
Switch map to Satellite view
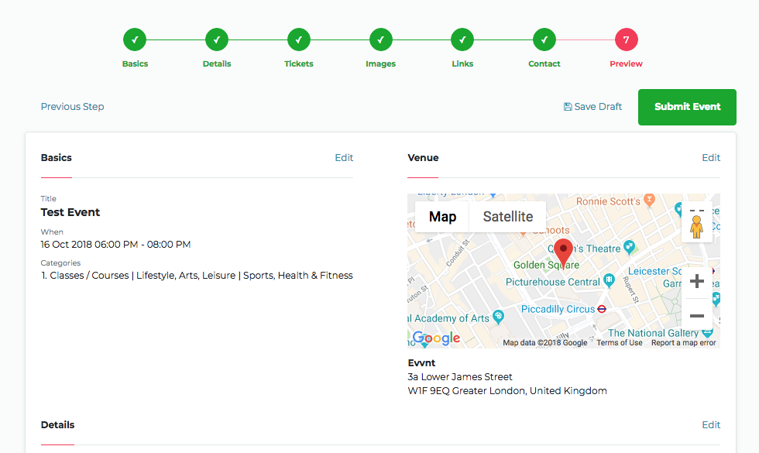tap(508, 217)
